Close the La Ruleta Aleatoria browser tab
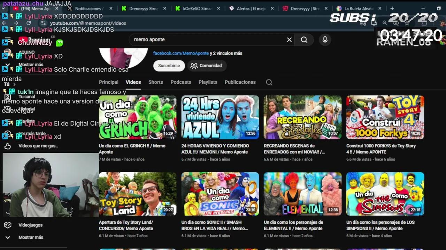This screenshot has height=250, width=446. click(x=380, y=9)
